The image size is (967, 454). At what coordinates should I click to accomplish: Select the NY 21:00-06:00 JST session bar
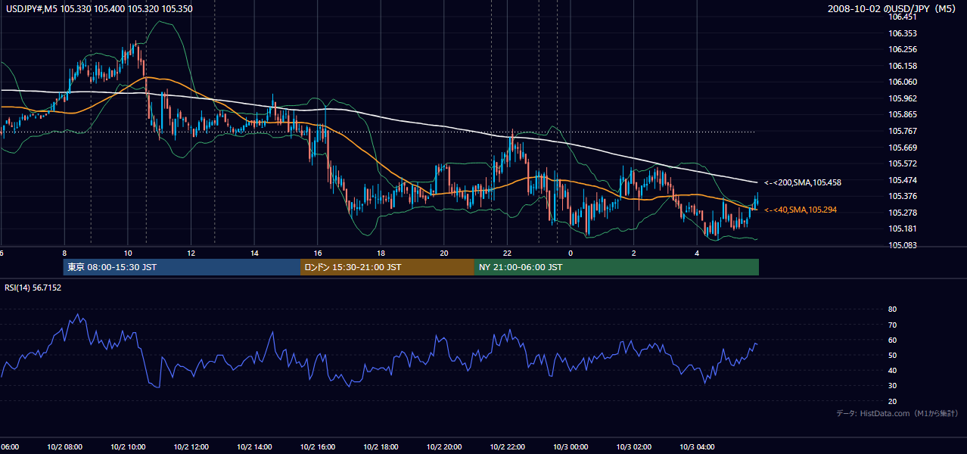click(x=617, y=267)
